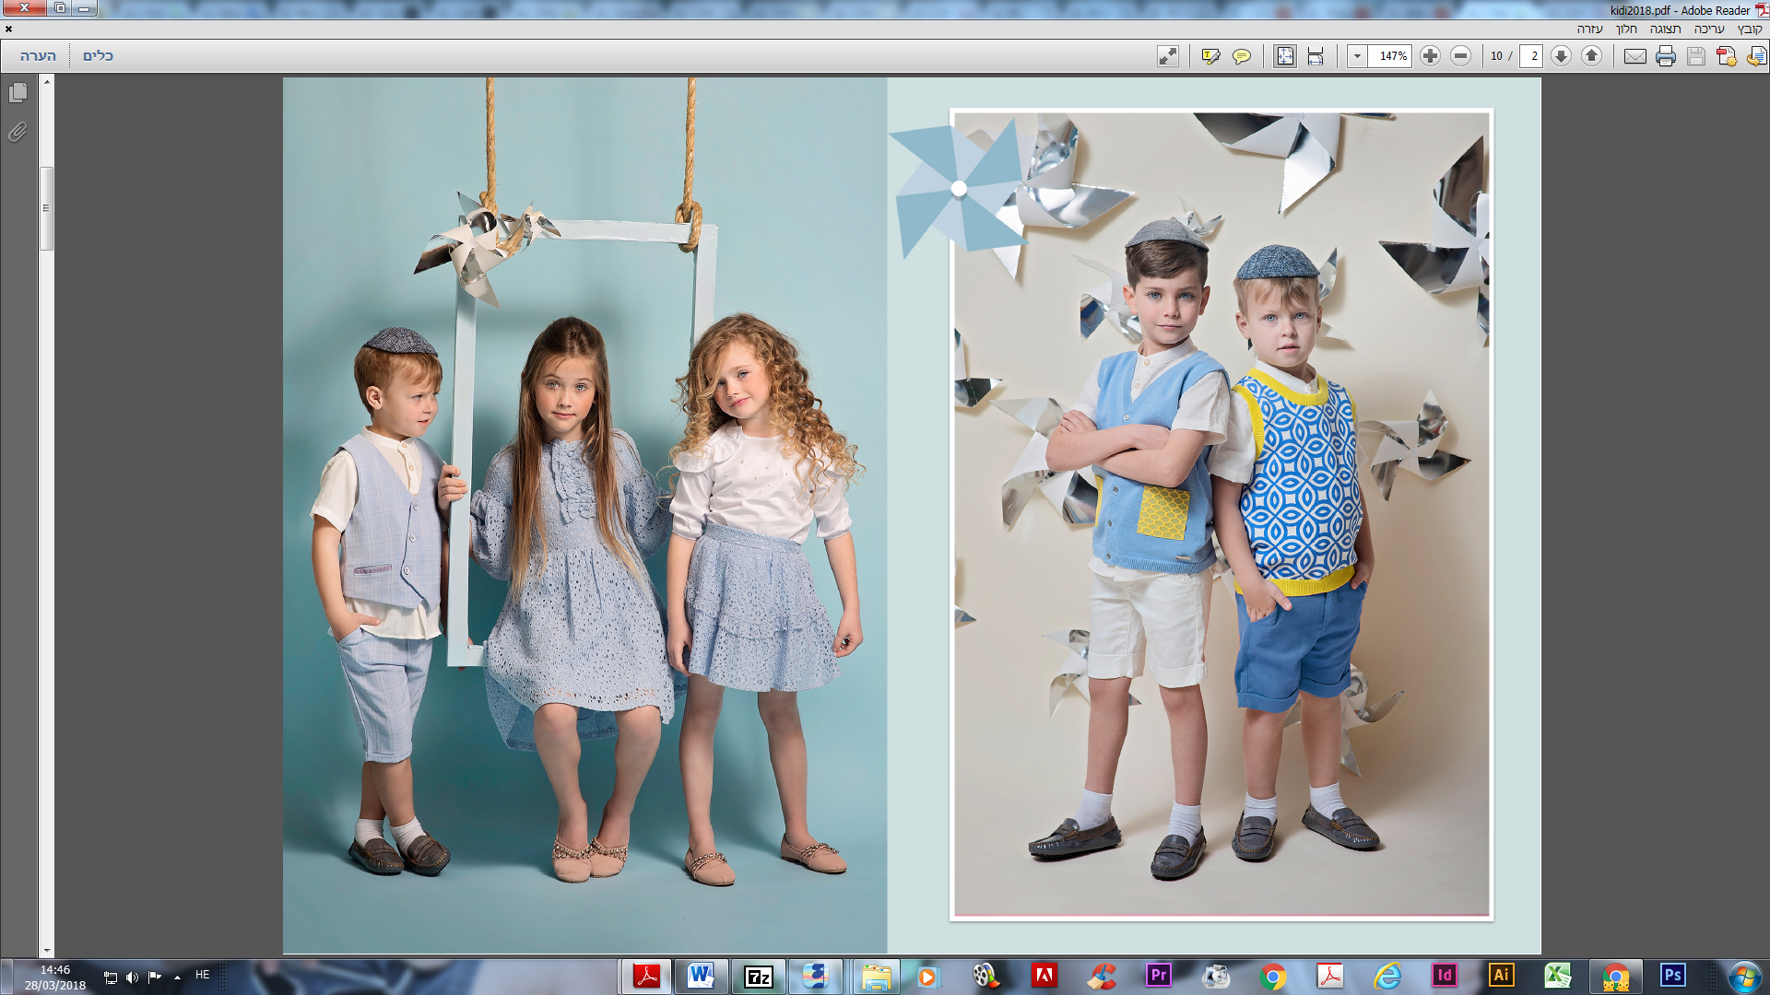
Task: Toggle fit to window width scrolling
Action: pos(1316,56)
